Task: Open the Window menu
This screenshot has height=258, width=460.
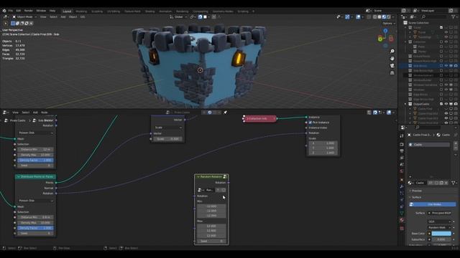Action: coord(41,11)
